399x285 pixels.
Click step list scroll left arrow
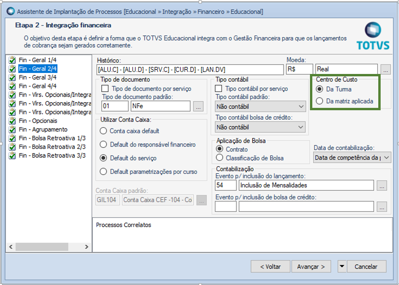(x=11, y=246)
